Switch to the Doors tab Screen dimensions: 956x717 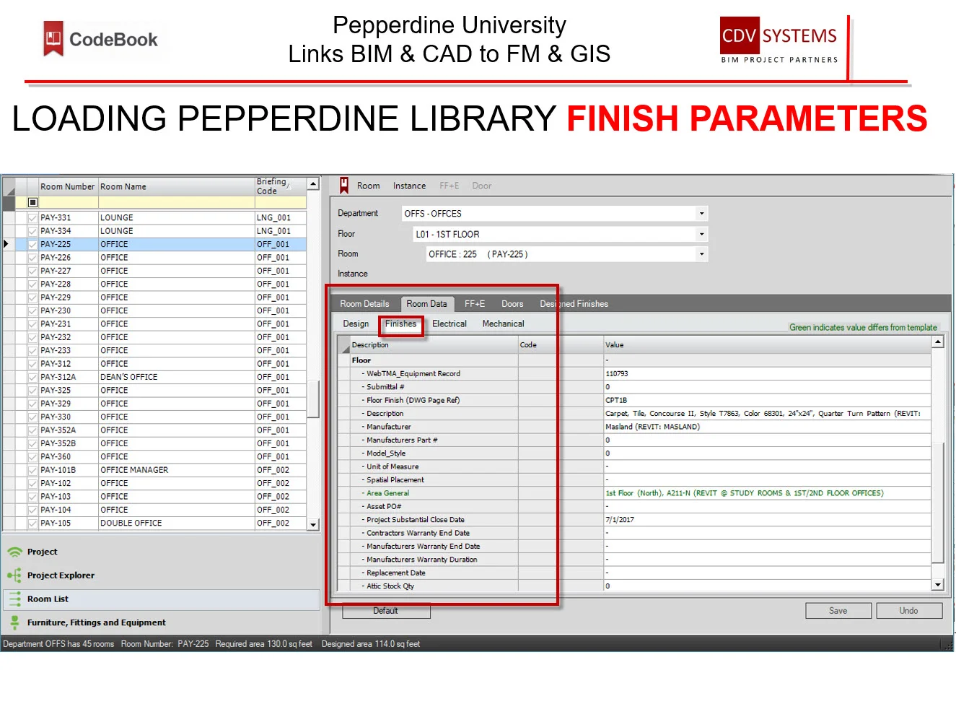512,304
